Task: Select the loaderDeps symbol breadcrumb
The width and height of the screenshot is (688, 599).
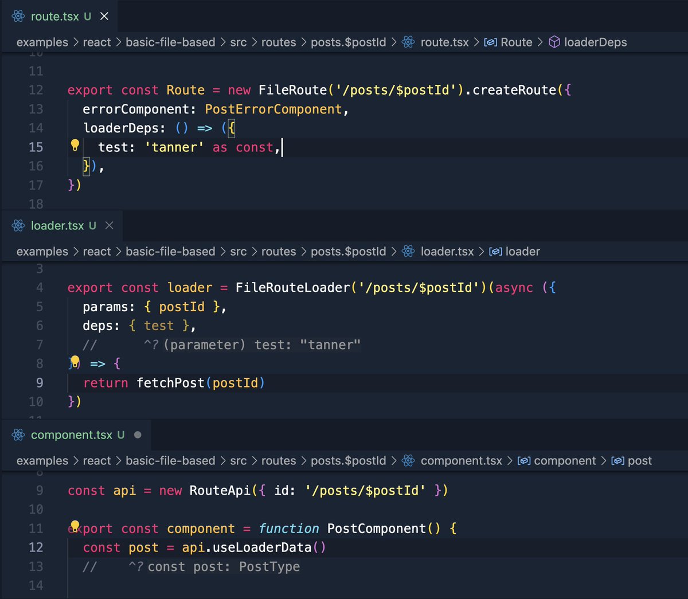Action: (595, 42)
